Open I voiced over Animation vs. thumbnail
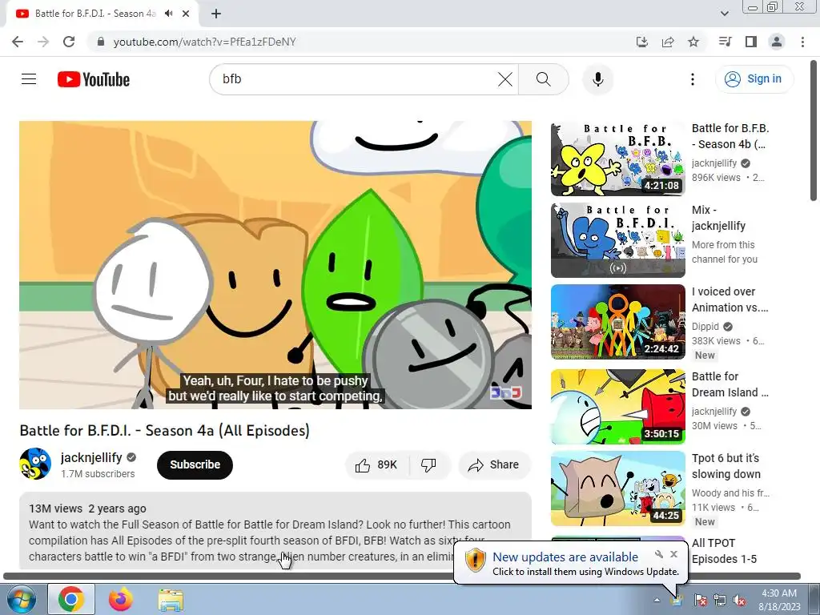820x615 pixels. pyautogui.click(x=617, y=322)
